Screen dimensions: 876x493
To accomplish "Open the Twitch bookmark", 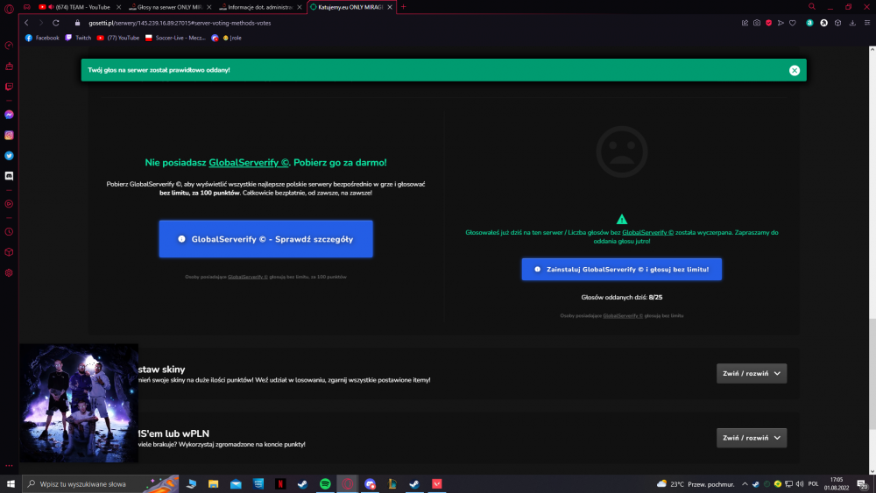I will [78, 38].
